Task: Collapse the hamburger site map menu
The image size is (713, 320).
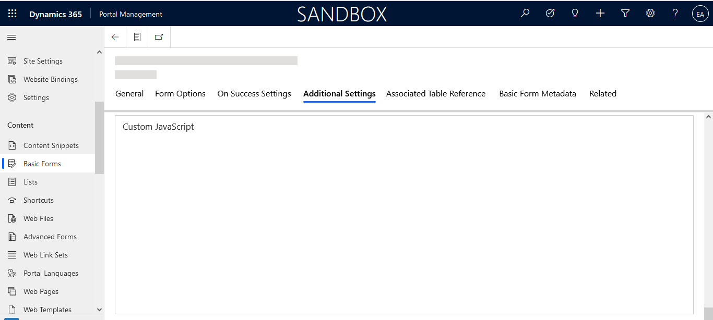Action: (11, 37)
